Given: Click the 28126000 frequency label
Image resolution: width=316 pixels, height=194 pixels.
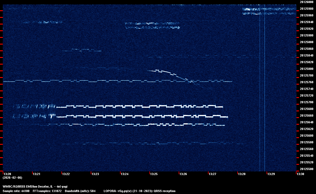Looking at the screenshot, I should pyautogui.click(x=306, y=2).
